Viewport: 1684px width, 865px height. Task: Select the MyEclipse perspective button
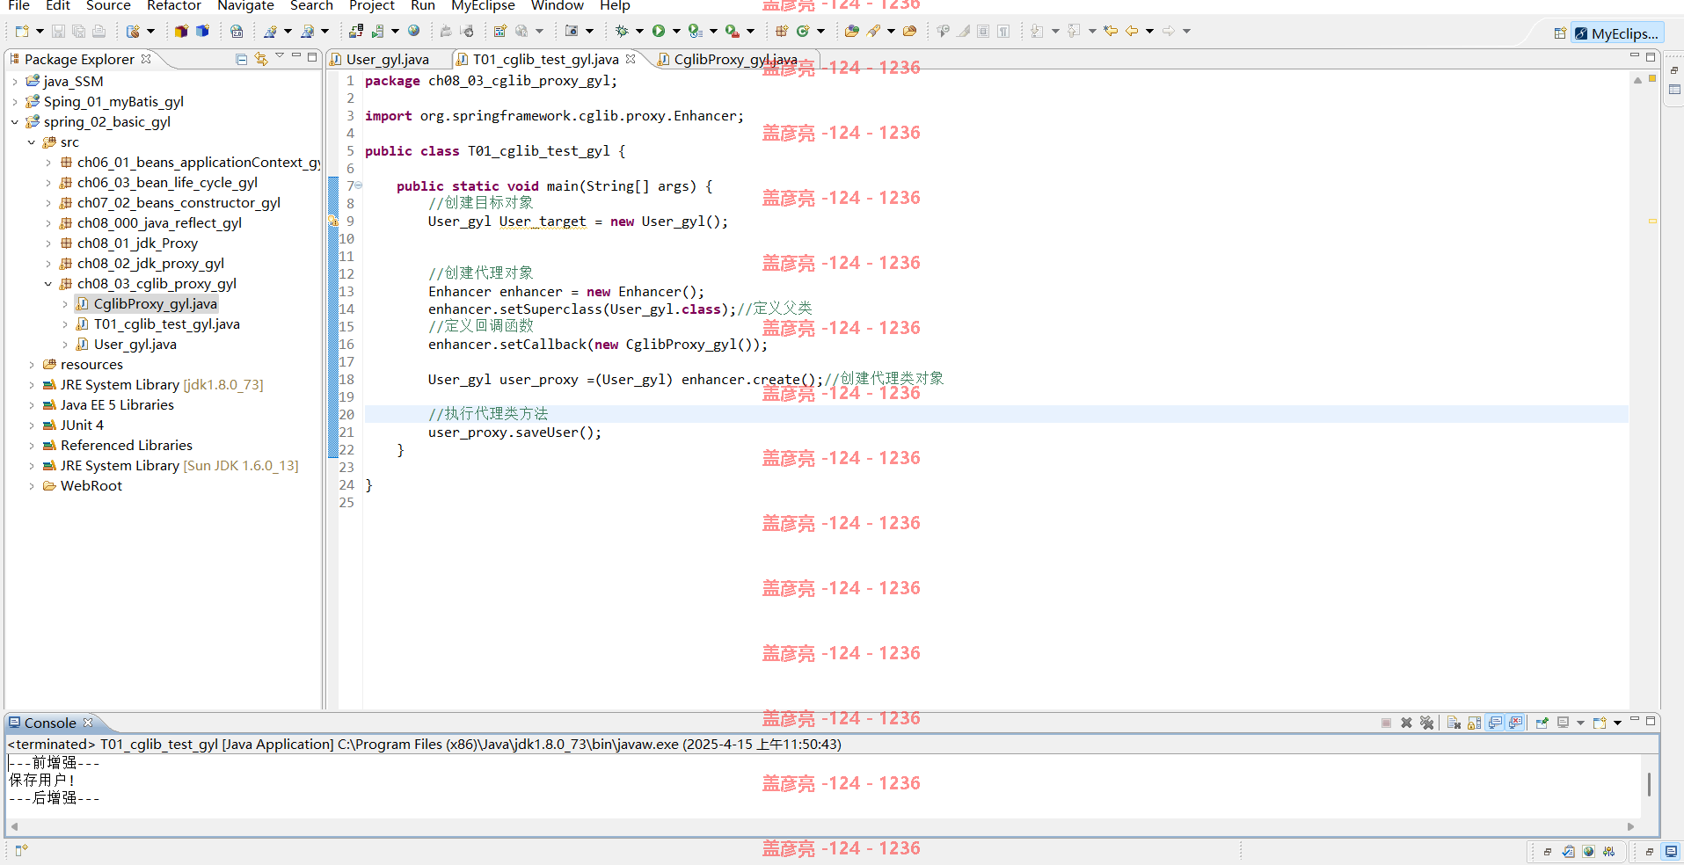click(x=1617, y=33)
